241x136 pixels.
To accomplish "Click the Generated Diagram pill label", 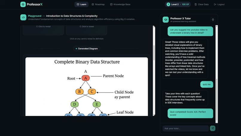I will [x=86, y=49].
